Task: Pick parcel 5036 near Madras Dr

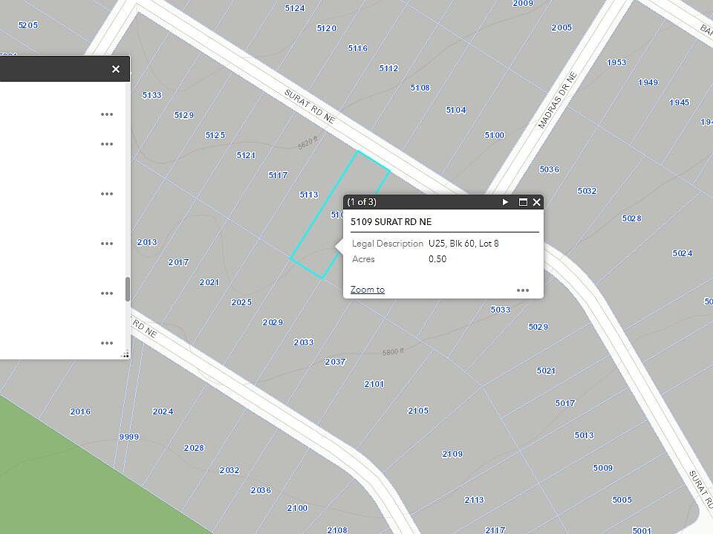Action: pos(550,169)
